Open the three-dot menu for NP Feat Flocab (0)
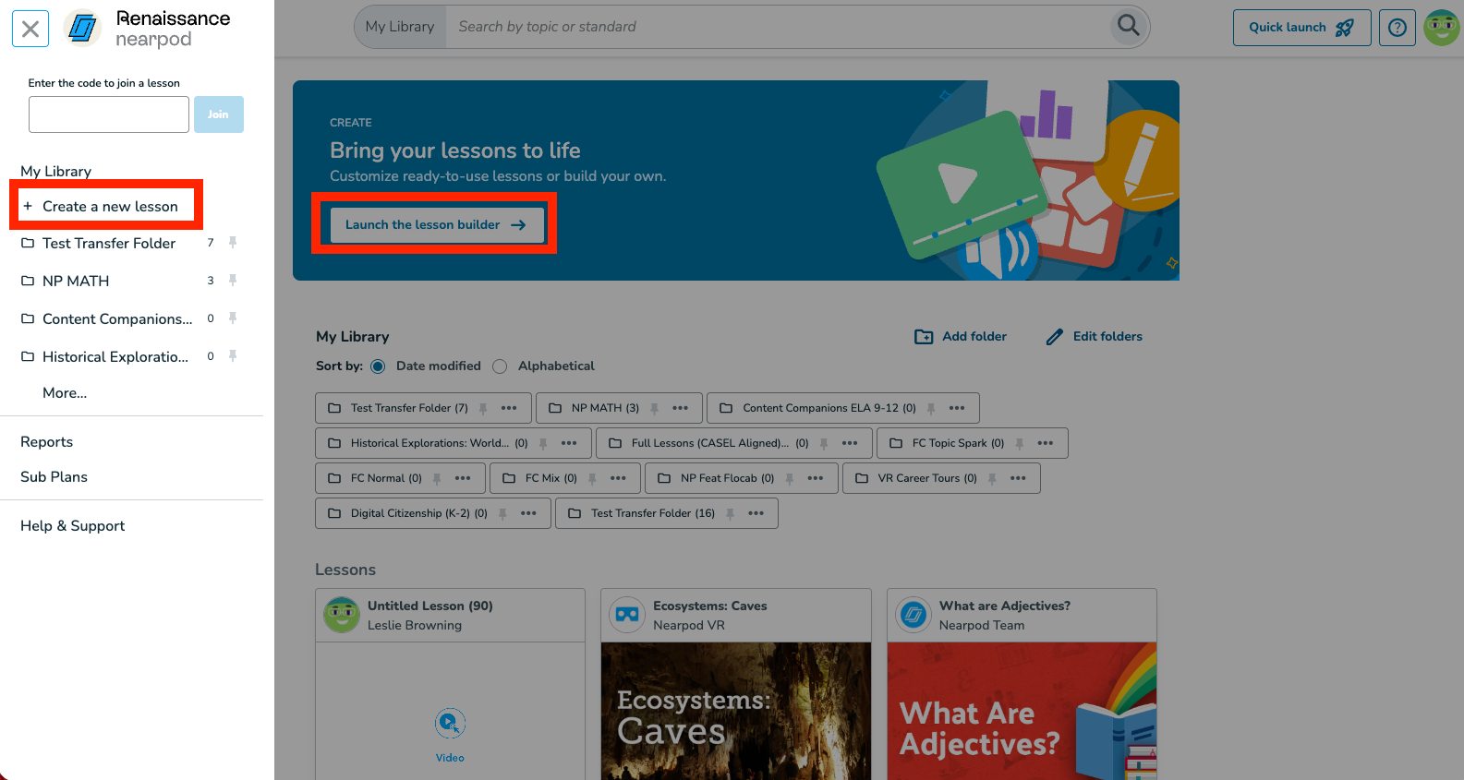 coord(816,478)
